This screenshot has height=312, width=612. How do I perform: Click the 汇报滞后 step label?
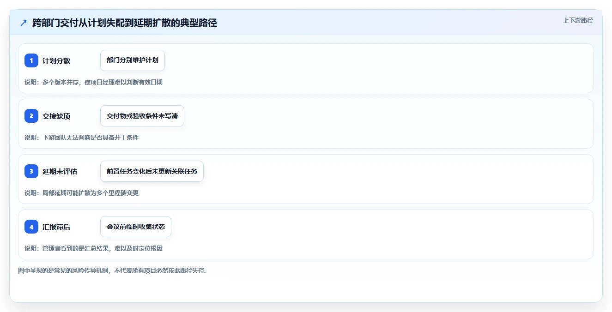coord(56,227)
